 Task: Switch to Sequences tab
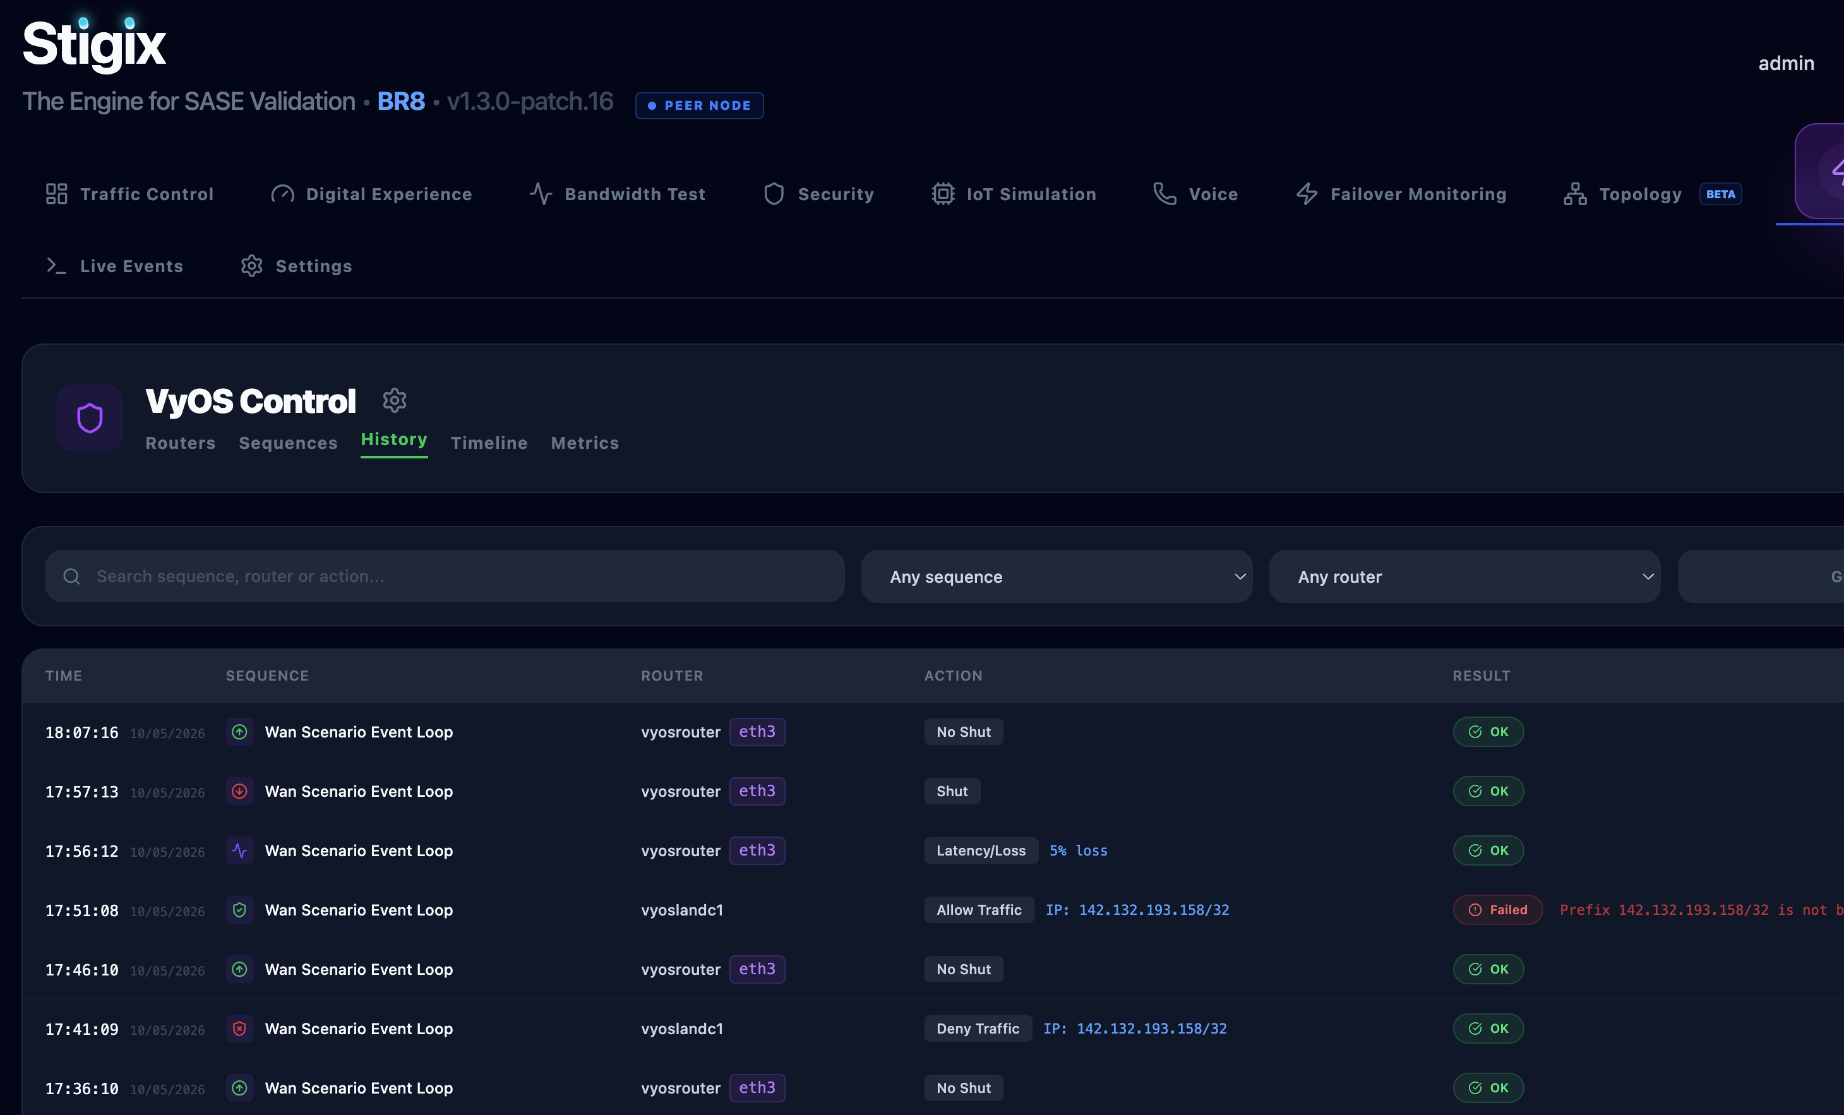pos(288,443)
